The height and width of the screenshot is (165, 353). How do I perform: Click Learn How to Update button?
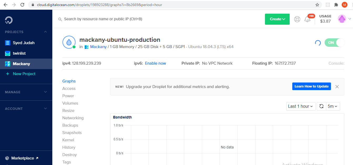[x=311, y=86]
